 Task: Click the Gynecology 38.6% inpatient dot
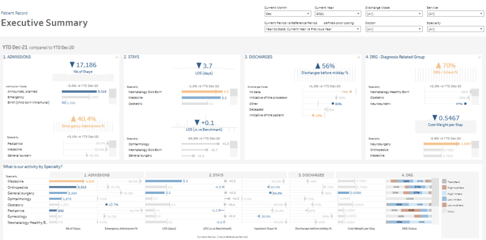pos(258,216)
